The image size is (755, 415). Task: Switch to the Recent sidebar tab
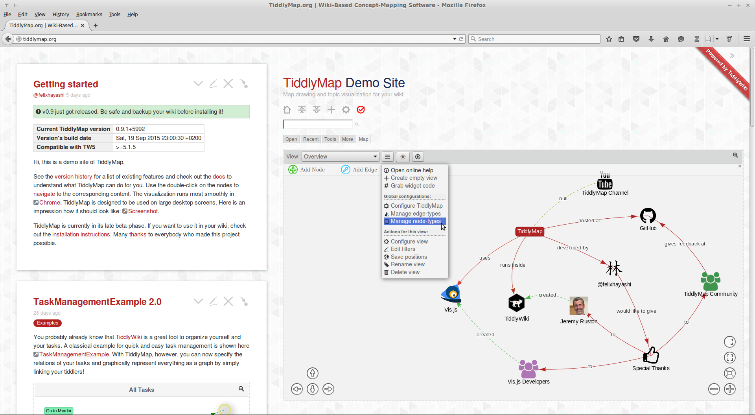click(311, 139)
